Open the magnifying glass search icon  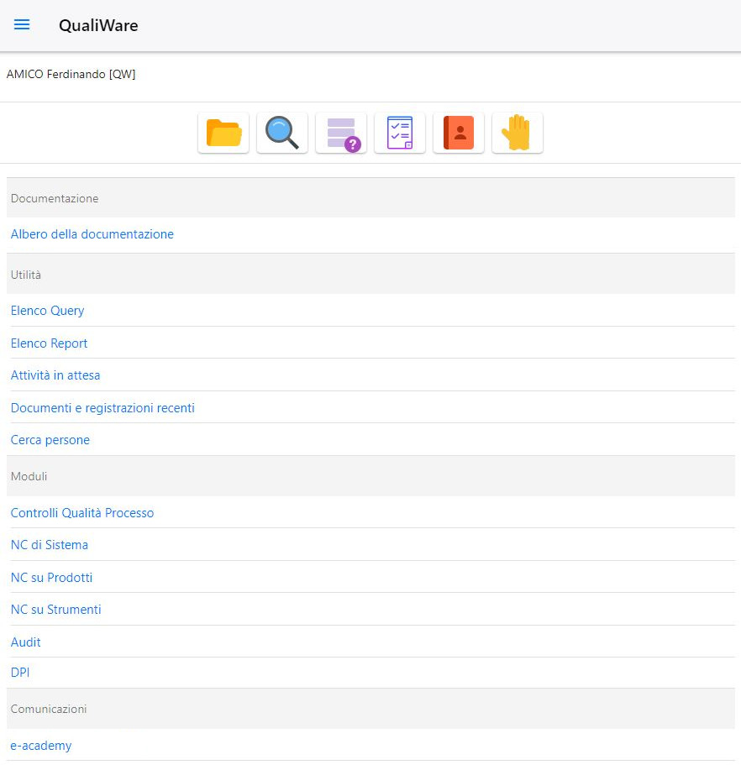click(x=282, y=133)
